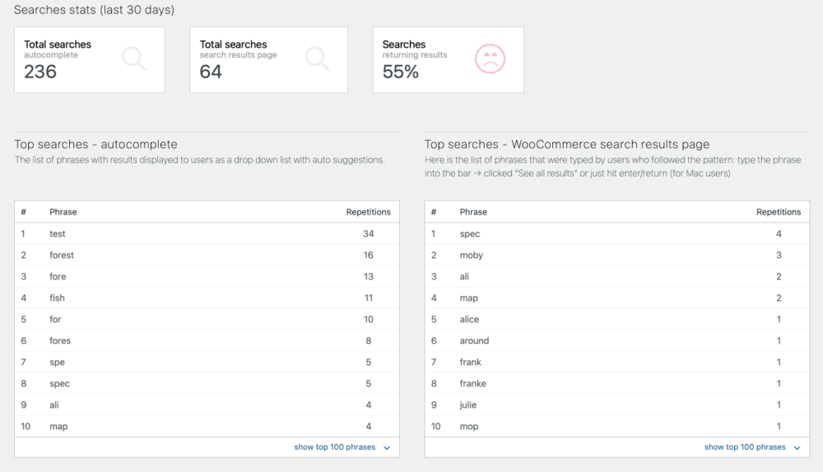Select the 'alice' phrase in results page table
Image resolution: width=823 pixels, height=472 pixels.
[469, 319]
